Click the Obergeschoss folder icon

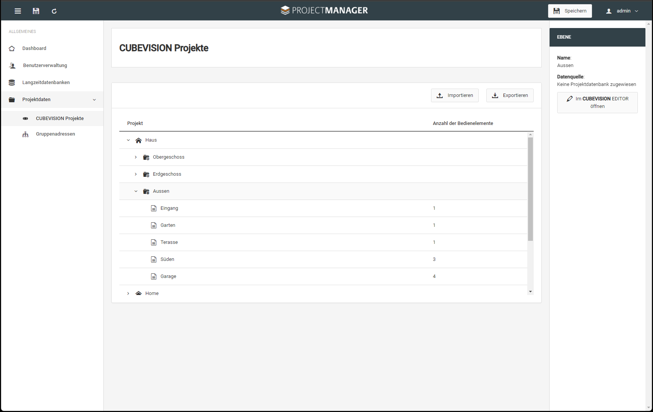[x=146, y=157]
